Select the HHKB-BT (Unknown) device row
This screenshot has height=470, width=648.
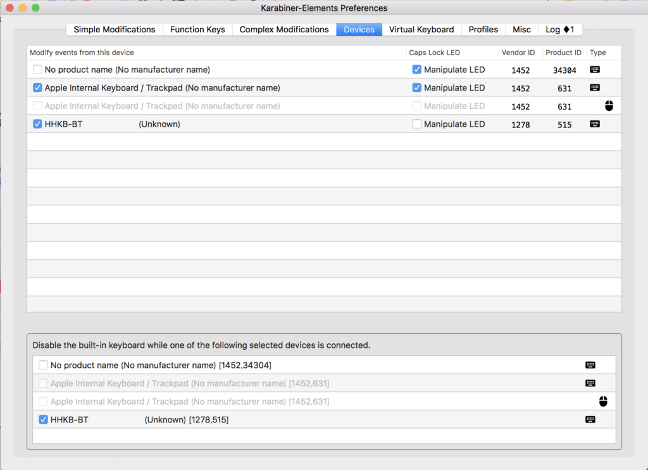point(324,124)
